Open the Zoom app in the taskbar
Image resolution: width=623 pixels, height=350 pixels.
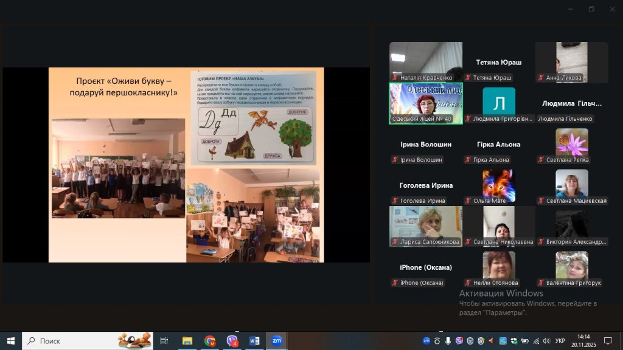click(x=276, y=341)
